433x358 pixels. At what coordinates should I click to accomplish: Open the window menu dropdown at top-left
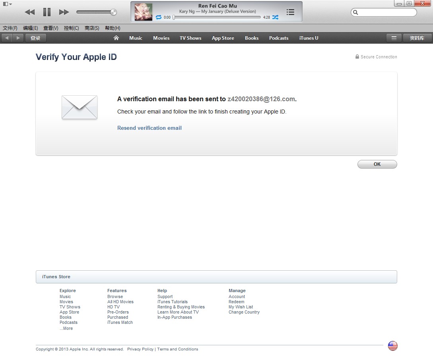tap(8, 4)
